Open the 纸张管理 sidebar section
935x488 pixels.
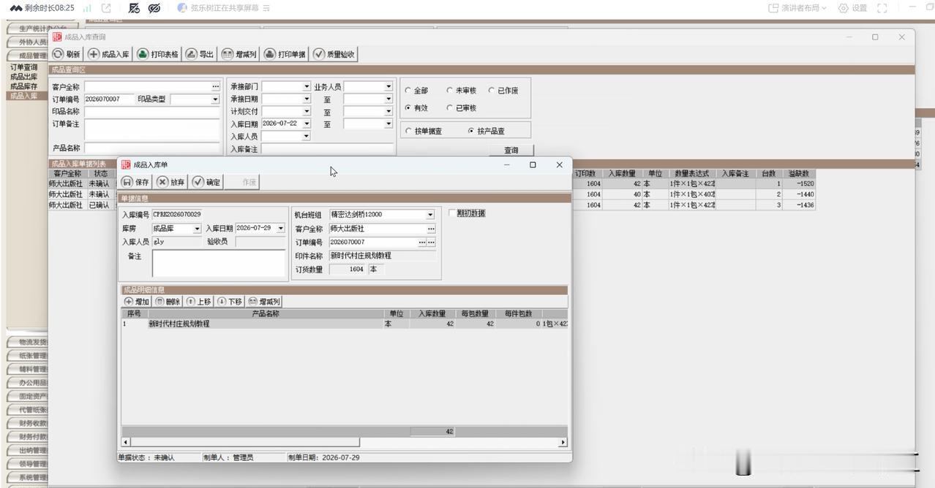pyautogui.click(x=28, y=356)
